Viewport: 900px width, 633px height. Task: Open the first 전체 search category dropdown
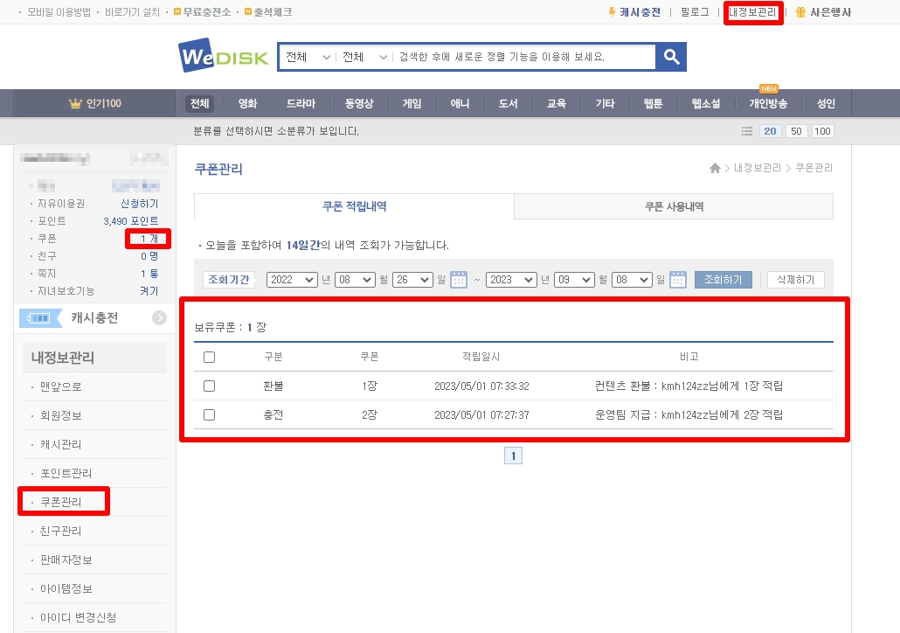(x=308, y=57)
